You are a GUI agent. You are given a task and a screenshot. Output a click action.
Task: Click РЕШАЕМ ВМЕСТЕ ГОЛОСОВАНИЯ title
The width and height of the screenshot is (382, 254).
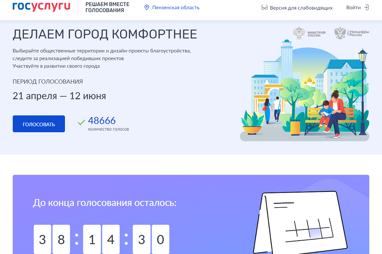coord(107,7)
